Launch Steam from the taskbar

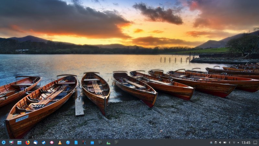pyautogui.click(x=44, y=142)
